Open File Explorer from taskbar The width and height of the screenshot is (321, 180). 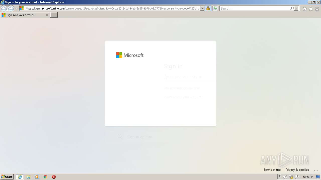point(28,177)
